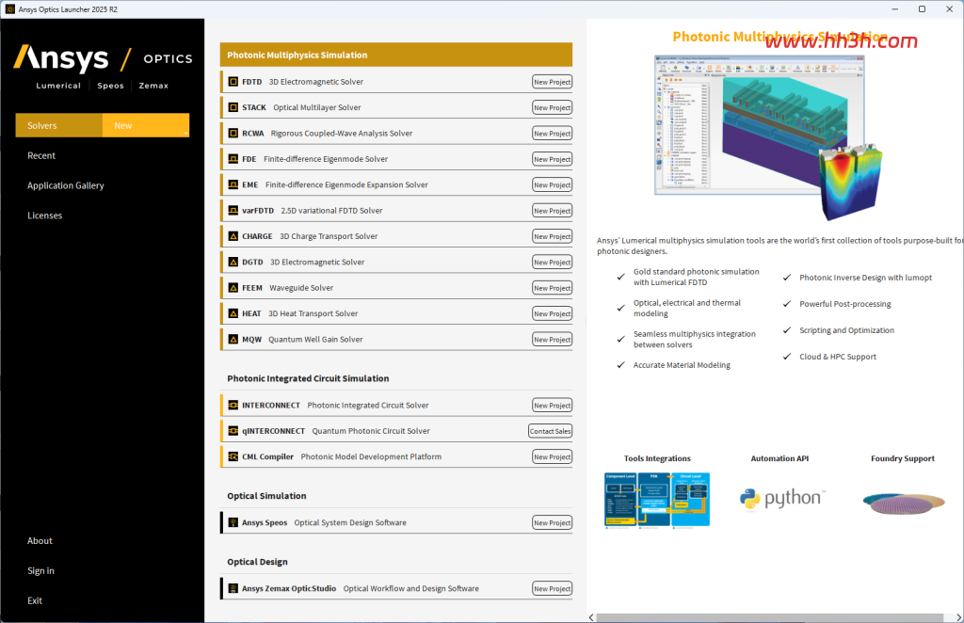Click the Ansys logo in the title bar
This screenshot has width=964, height=623.
pyautogui.click(x=9, y=9)
